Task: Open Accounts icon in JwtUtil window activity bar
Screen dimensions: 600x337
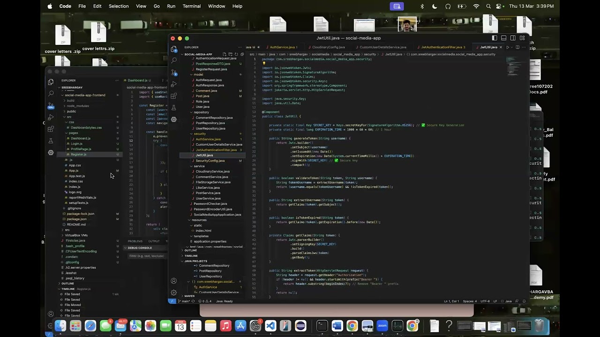Action: click(174, 281)
